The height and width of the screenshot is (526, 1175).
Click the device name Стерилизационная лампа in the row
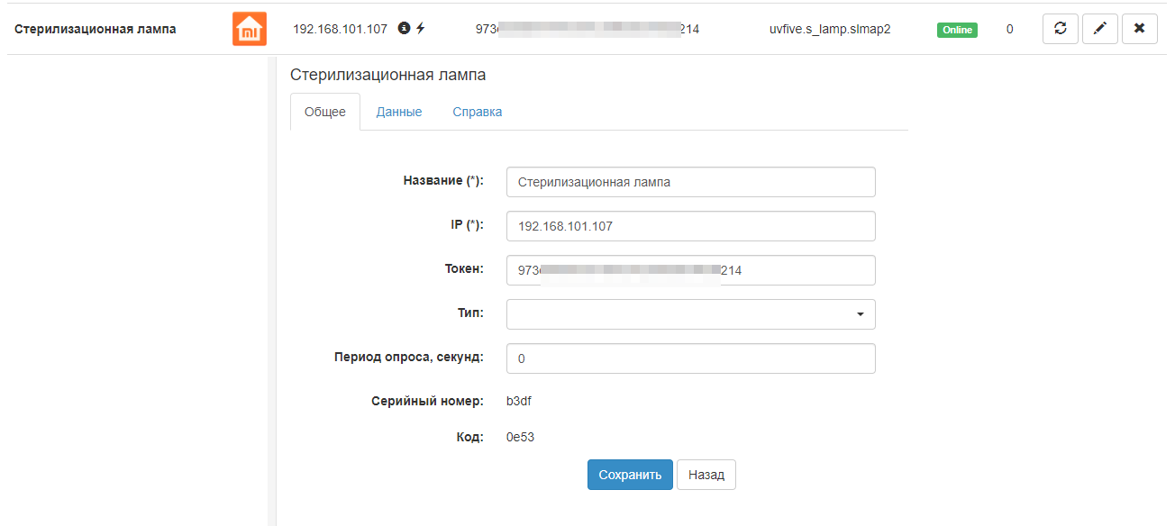click(95, 29)
